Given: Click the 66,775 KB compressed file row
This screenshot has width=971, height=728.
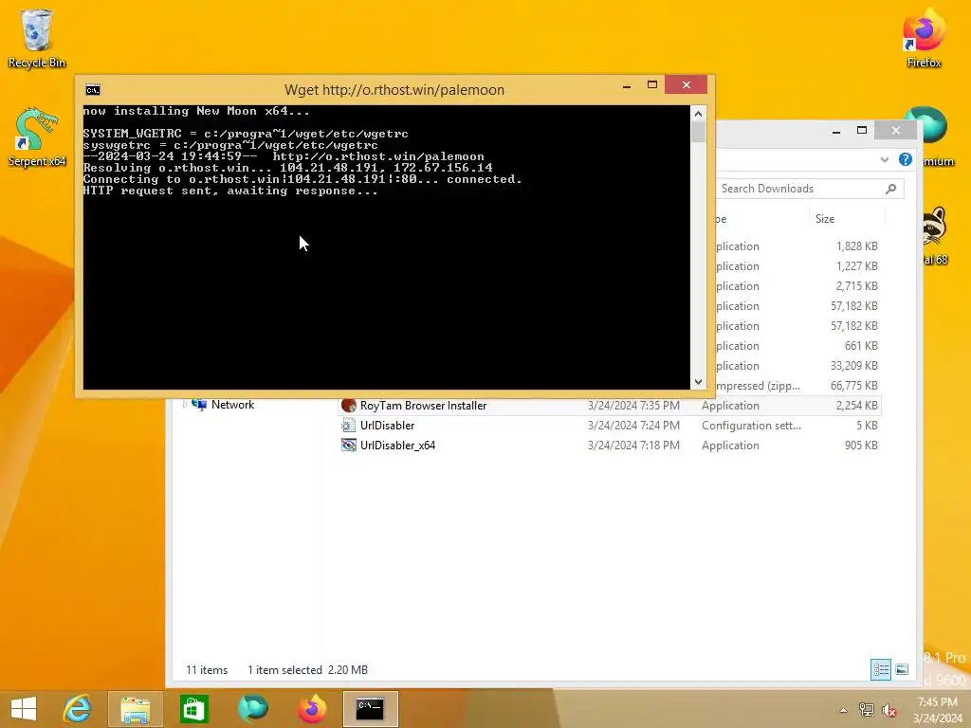Looking at the screenshot, I should [798, 386].
